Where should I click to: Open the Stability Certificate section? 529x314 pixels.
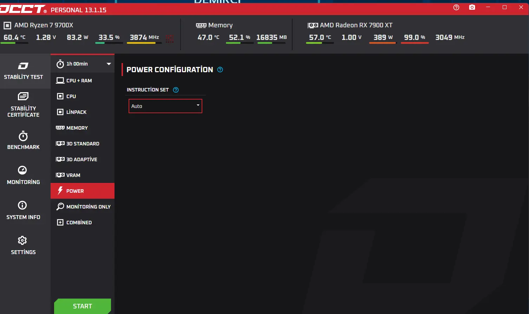tap(24, 104)
